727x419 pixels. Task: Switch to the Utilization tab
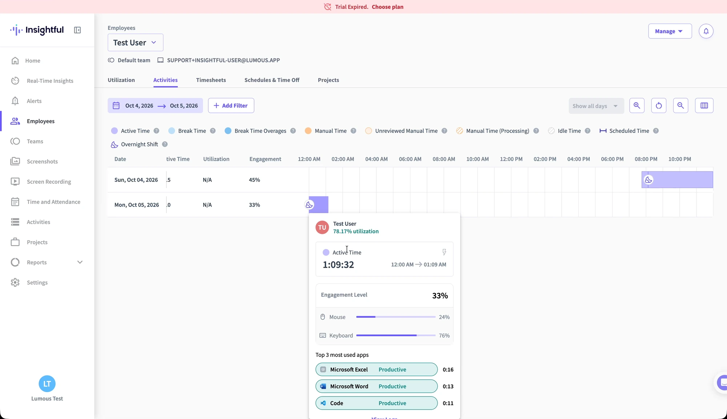121,80
